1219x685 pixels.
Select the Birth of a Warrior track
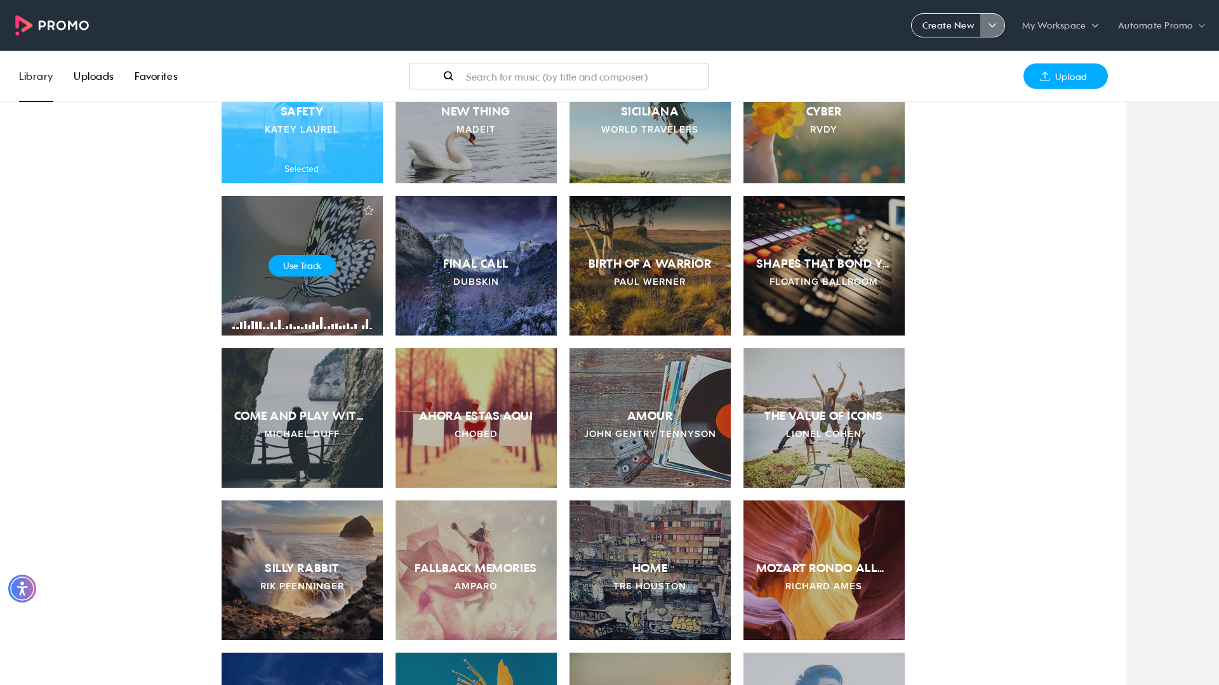pos(650,266)
